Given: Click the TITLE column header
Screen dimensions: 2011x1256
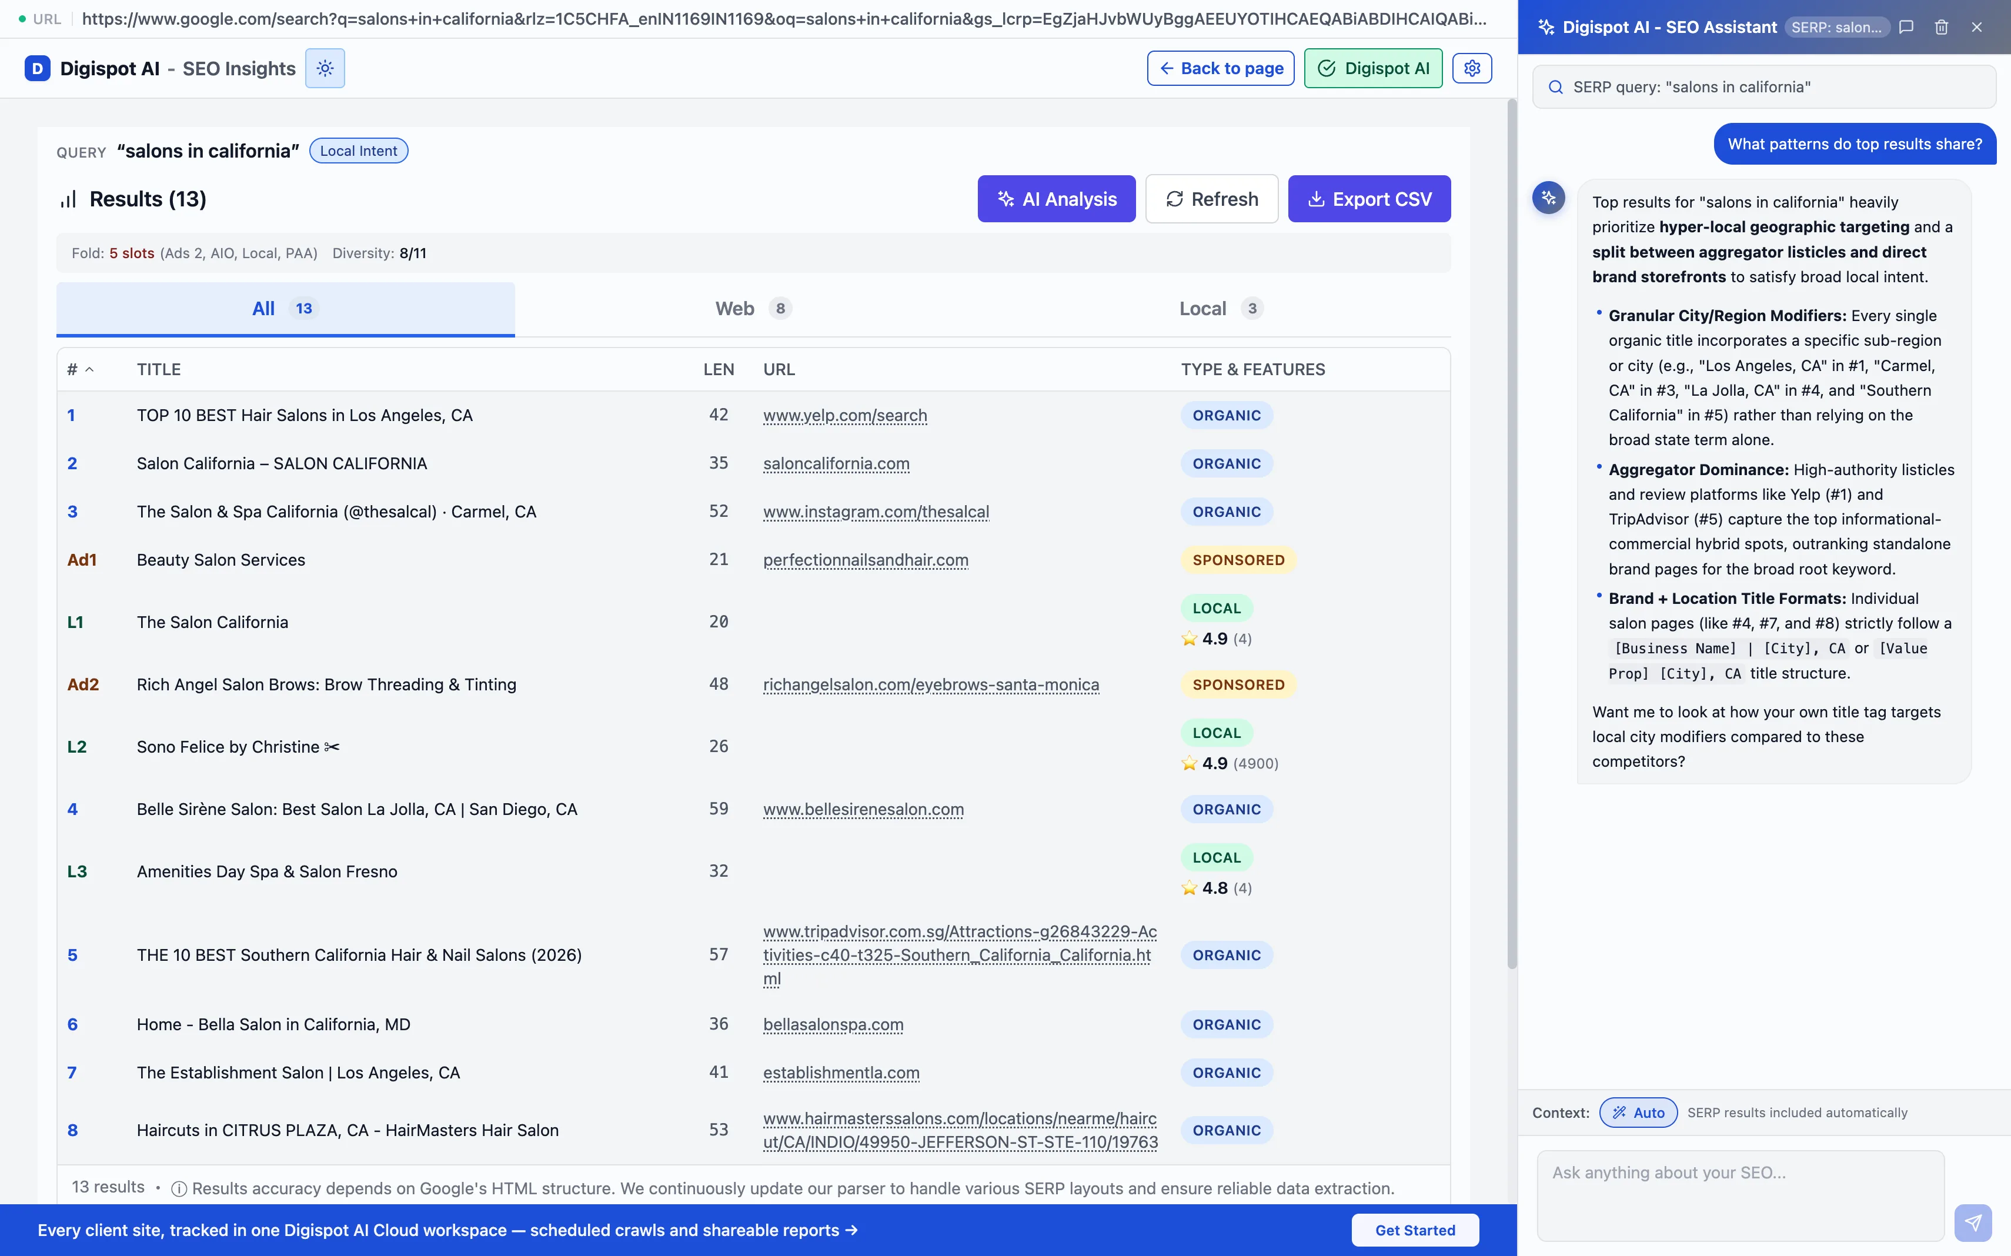Looking at the screenshot, I should tap(159, 370).
